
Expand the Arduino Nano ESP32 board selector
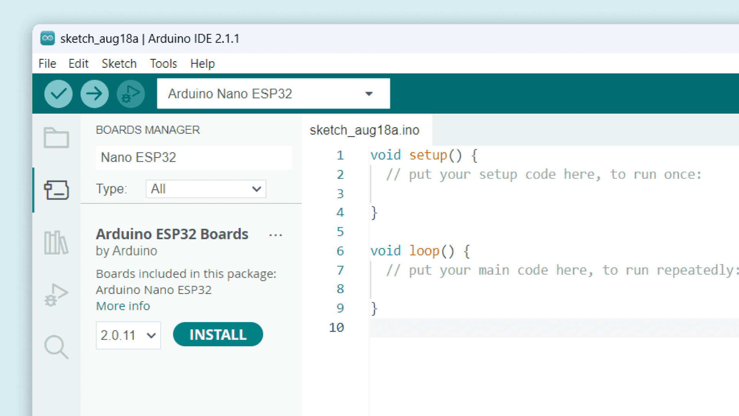tap(273, 94)
